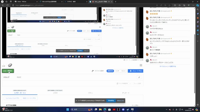Open Microsoft Edge taskbar icon
The image size is (200, 112).
(x=105, y=110)
